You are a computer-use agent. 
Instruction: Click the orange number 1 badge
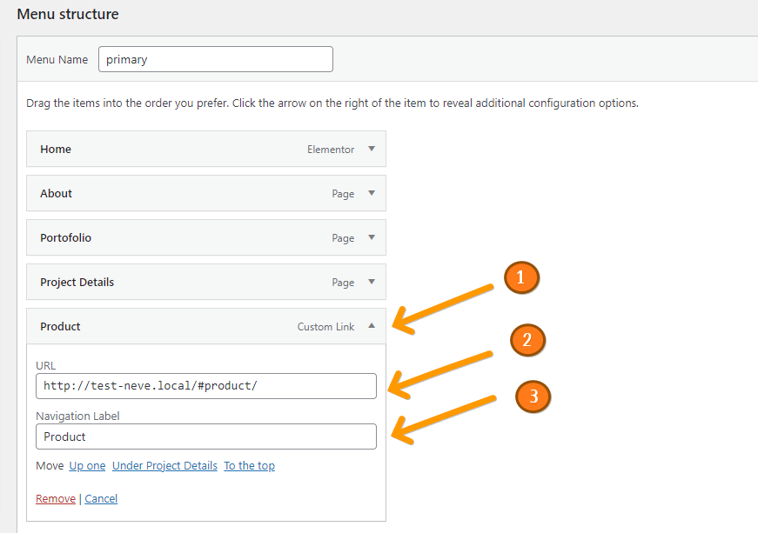pos(521,277)
